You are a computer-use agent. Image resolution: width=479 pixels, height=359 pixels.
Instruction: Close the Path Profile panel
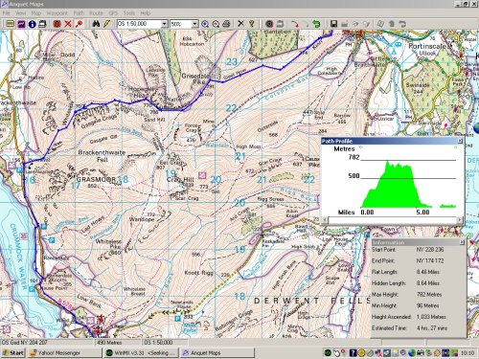(x=460, y=141)
